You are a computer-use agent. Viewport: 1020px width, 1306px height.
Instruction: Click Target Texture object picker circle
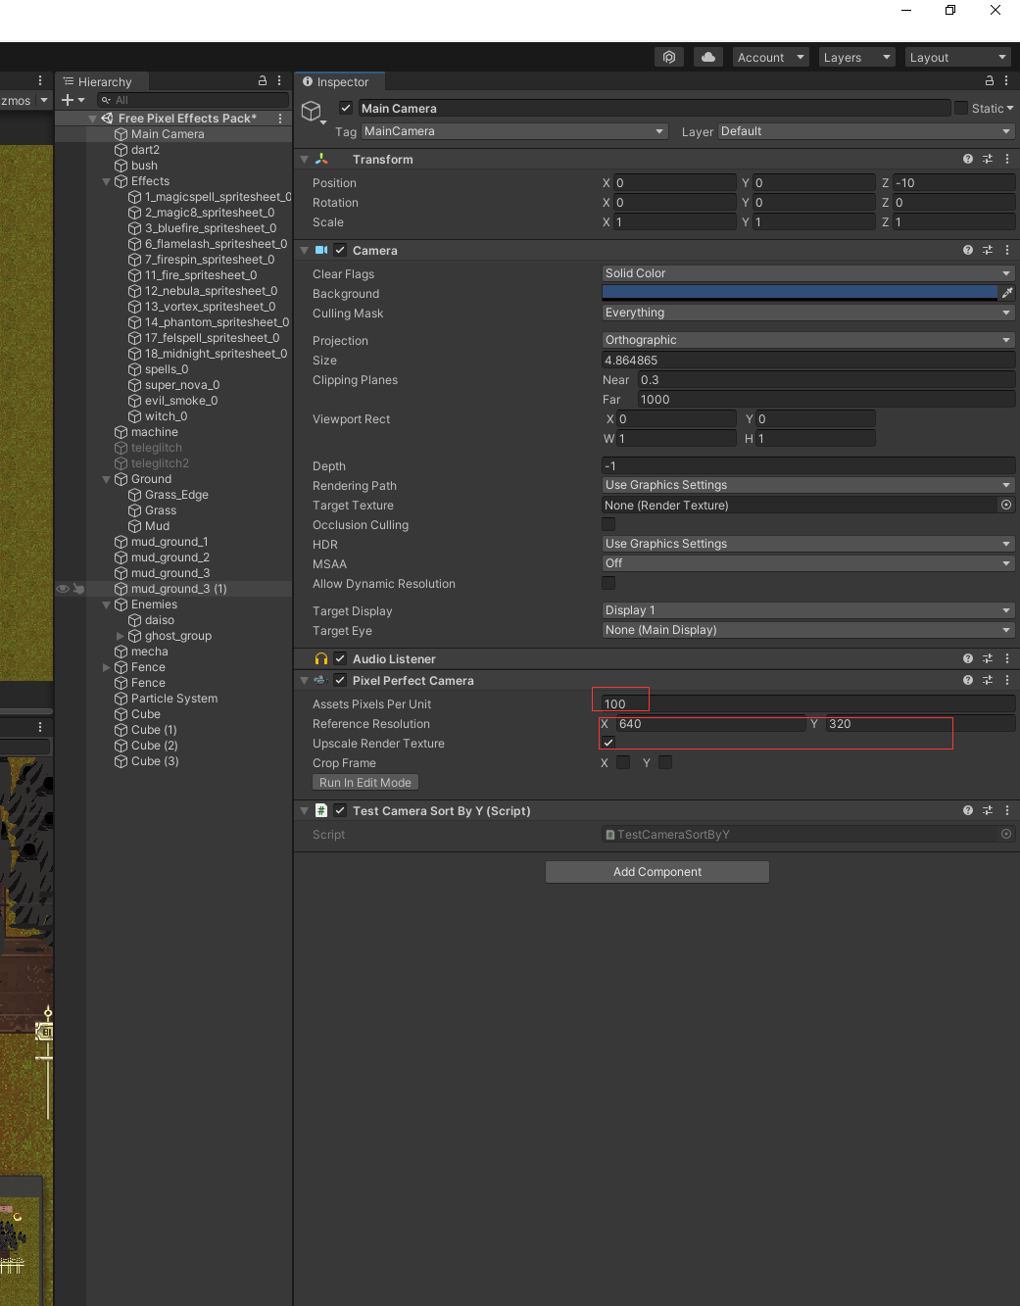(x=1005, y=505)
